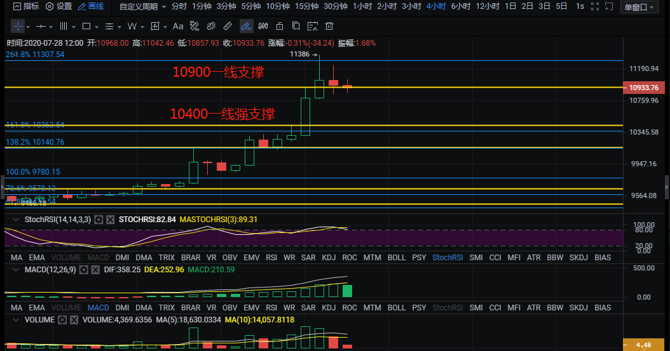This screenshot has height=351, width=670.
Task: Select the horizontal line drawing tool
Action: [41, 27]
